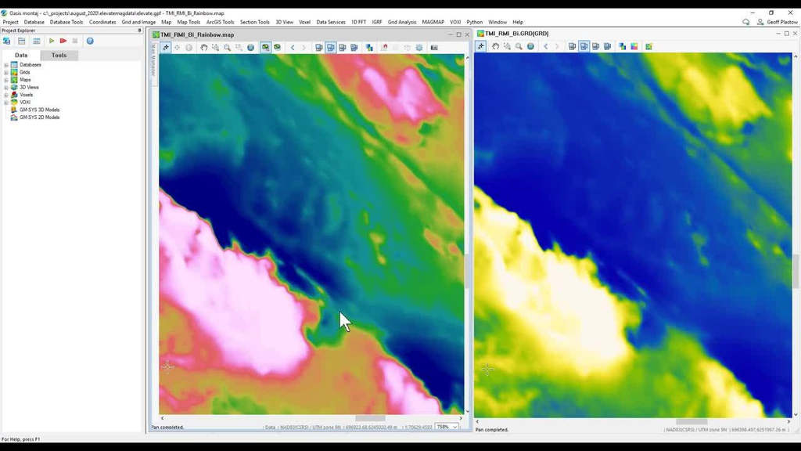
Task: Open the Coordinates menu
Action: click(102, 22)
